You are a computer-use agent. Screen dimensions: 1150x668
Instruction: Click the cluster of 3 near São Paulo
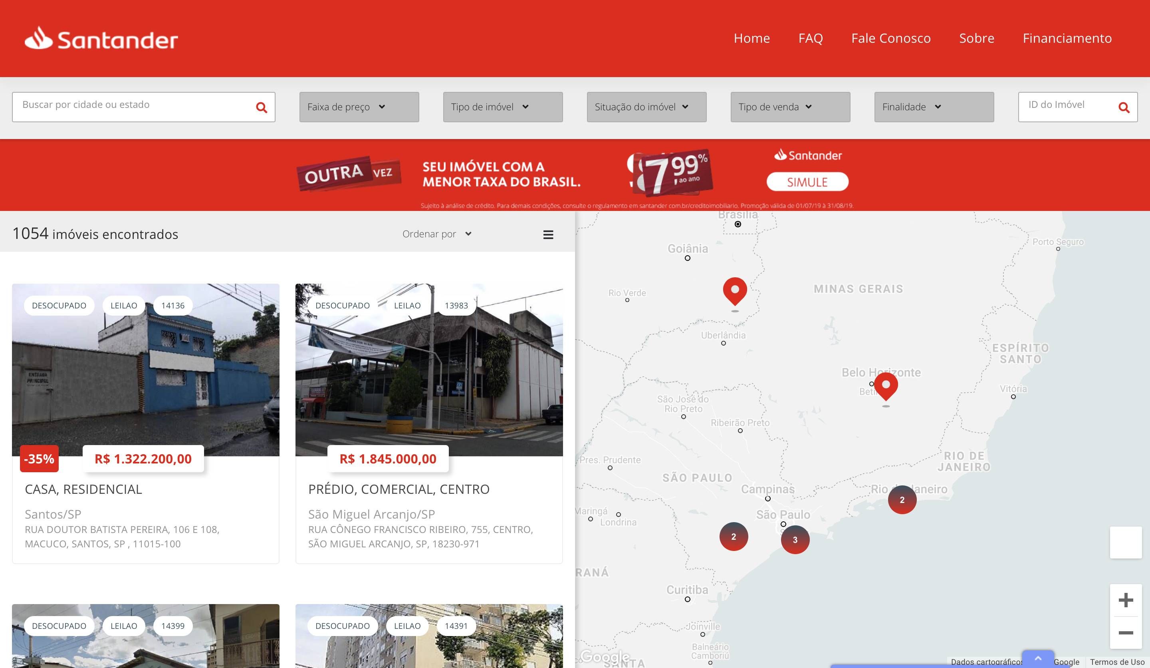click(x=795, y=540)
